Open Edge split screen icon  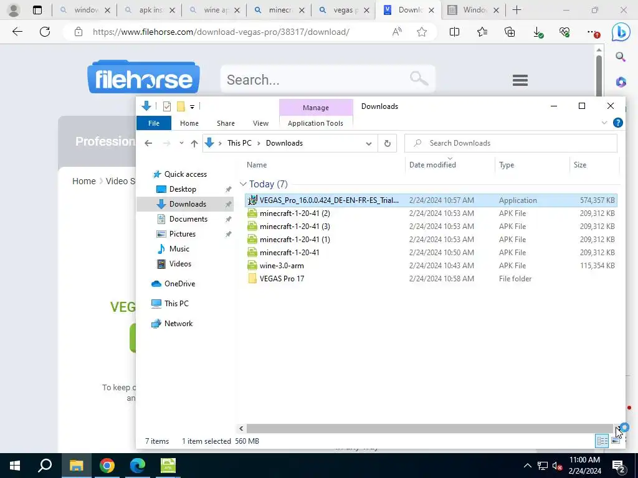454,32
